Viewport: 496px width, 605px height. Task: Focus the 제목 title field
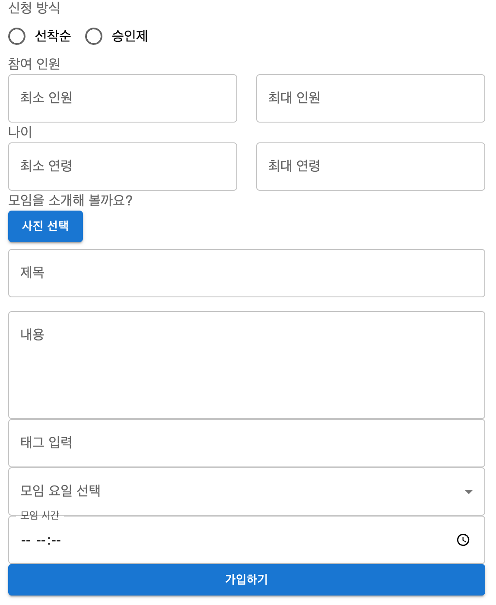(x=247, y=273)
